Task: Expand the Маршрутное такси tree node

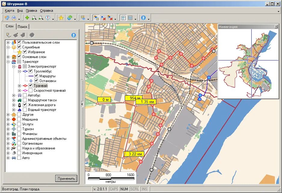Action: [14, 100]
